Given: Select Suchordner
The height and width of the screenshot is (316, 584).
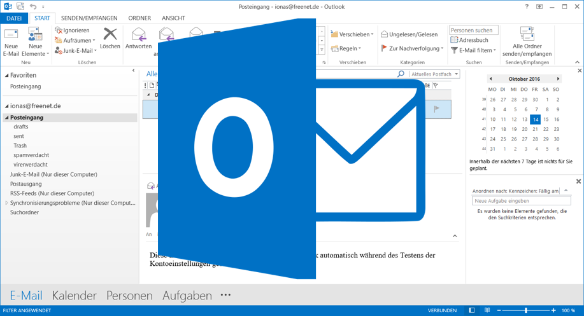Looking at the screenshot, I should (x=24, y=212).
